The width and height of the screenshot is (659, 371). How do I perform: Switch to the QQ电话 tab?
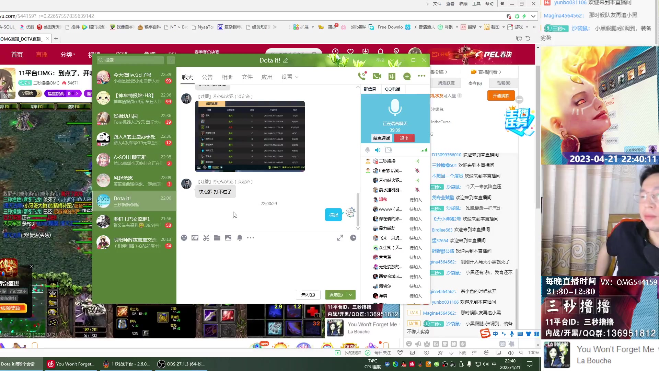393,89
